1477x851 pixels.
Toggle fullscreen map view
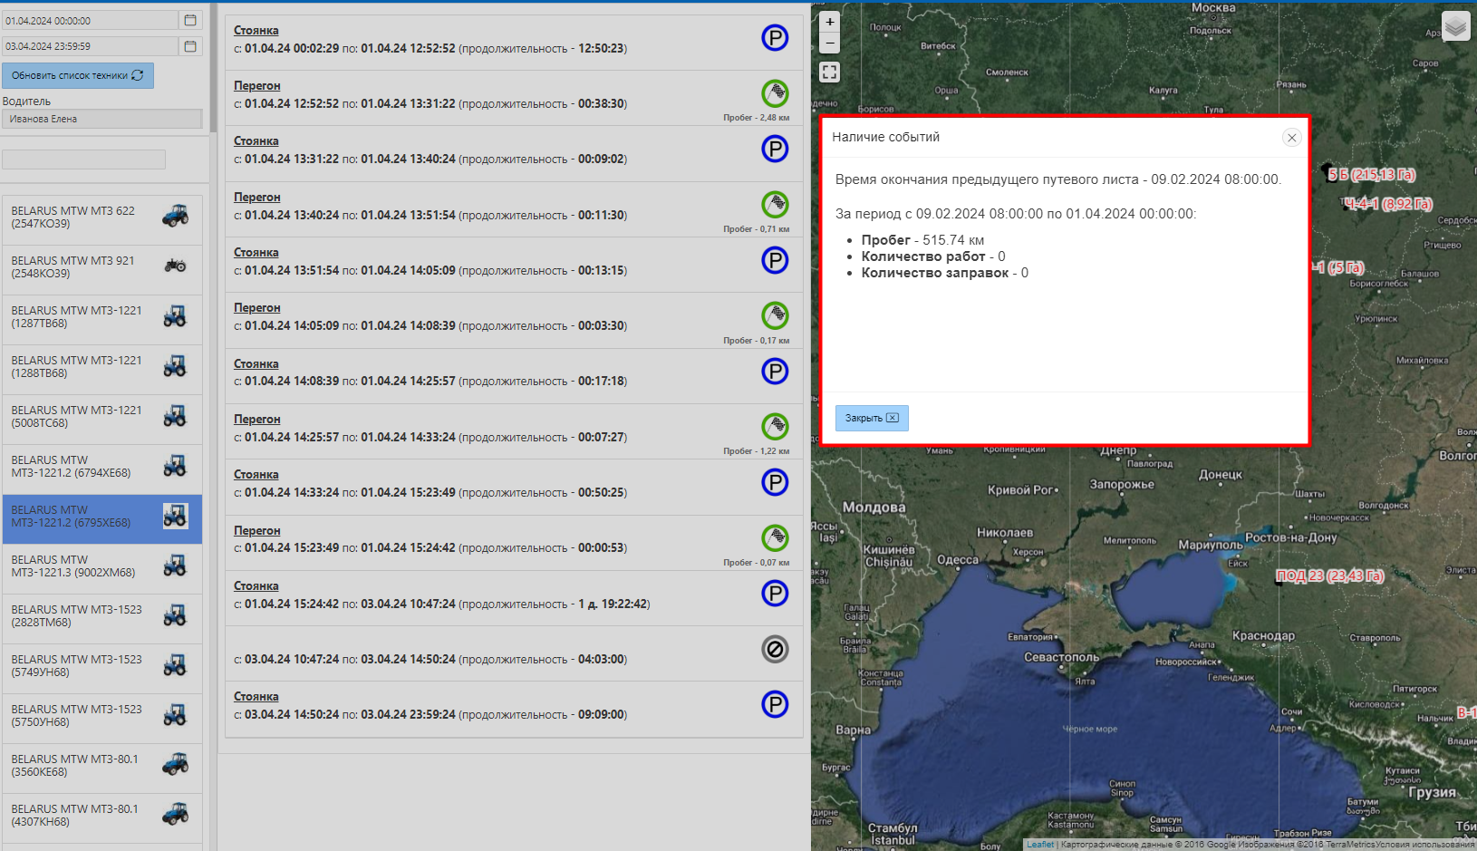pos(829,73)
